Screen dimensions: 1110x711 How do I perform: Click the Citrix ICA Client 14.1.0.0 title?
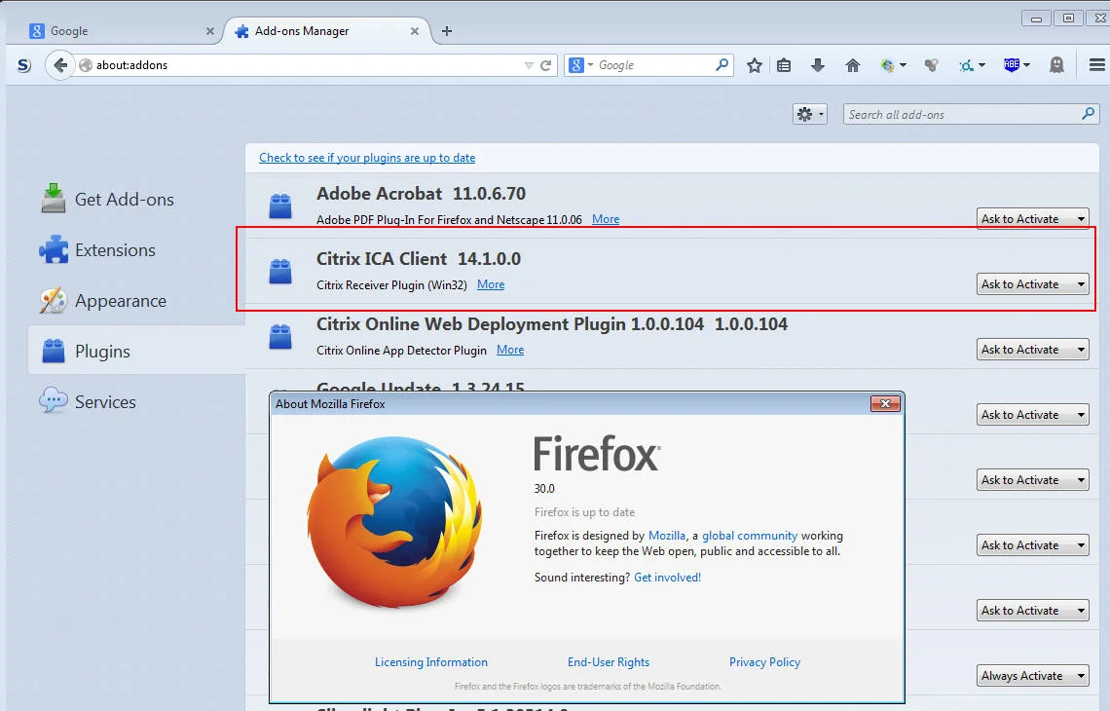[x=419, y=258]
